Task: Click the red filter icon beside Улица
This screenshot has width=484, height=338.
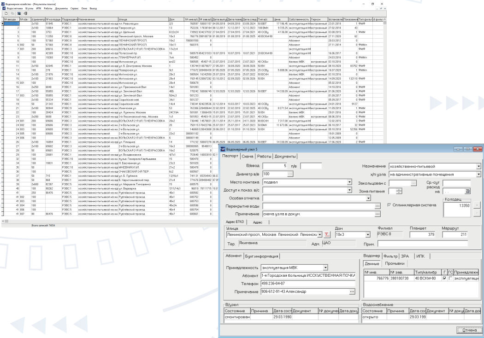Action: coord(326,235)
